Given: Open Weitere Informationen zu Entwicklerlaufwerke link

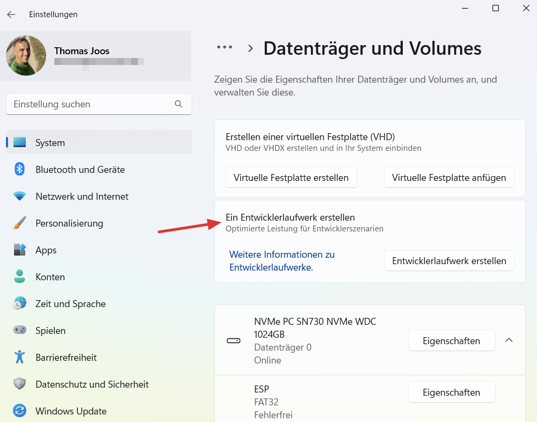Looking at the screenshot, I should click(282, 260).
